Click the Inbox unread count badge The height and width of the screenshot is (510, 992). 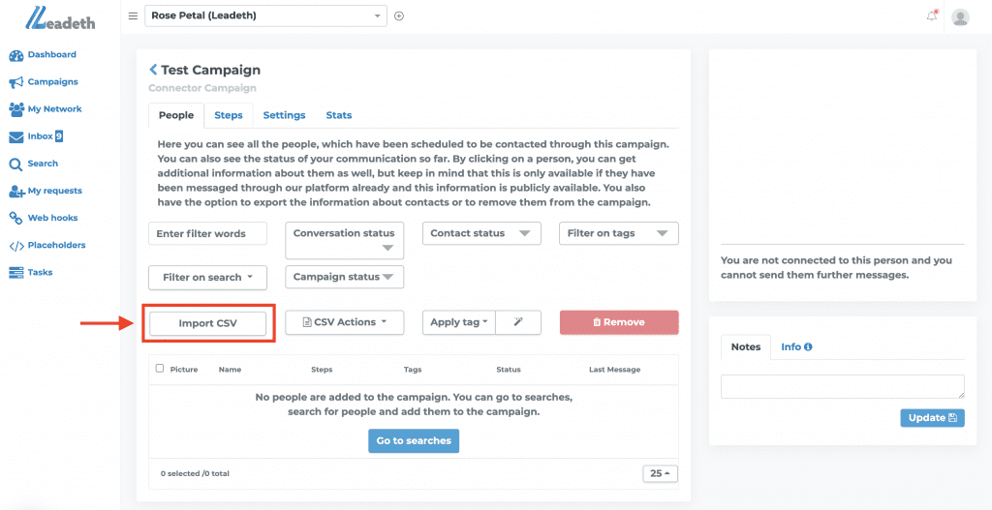point(59,135)
